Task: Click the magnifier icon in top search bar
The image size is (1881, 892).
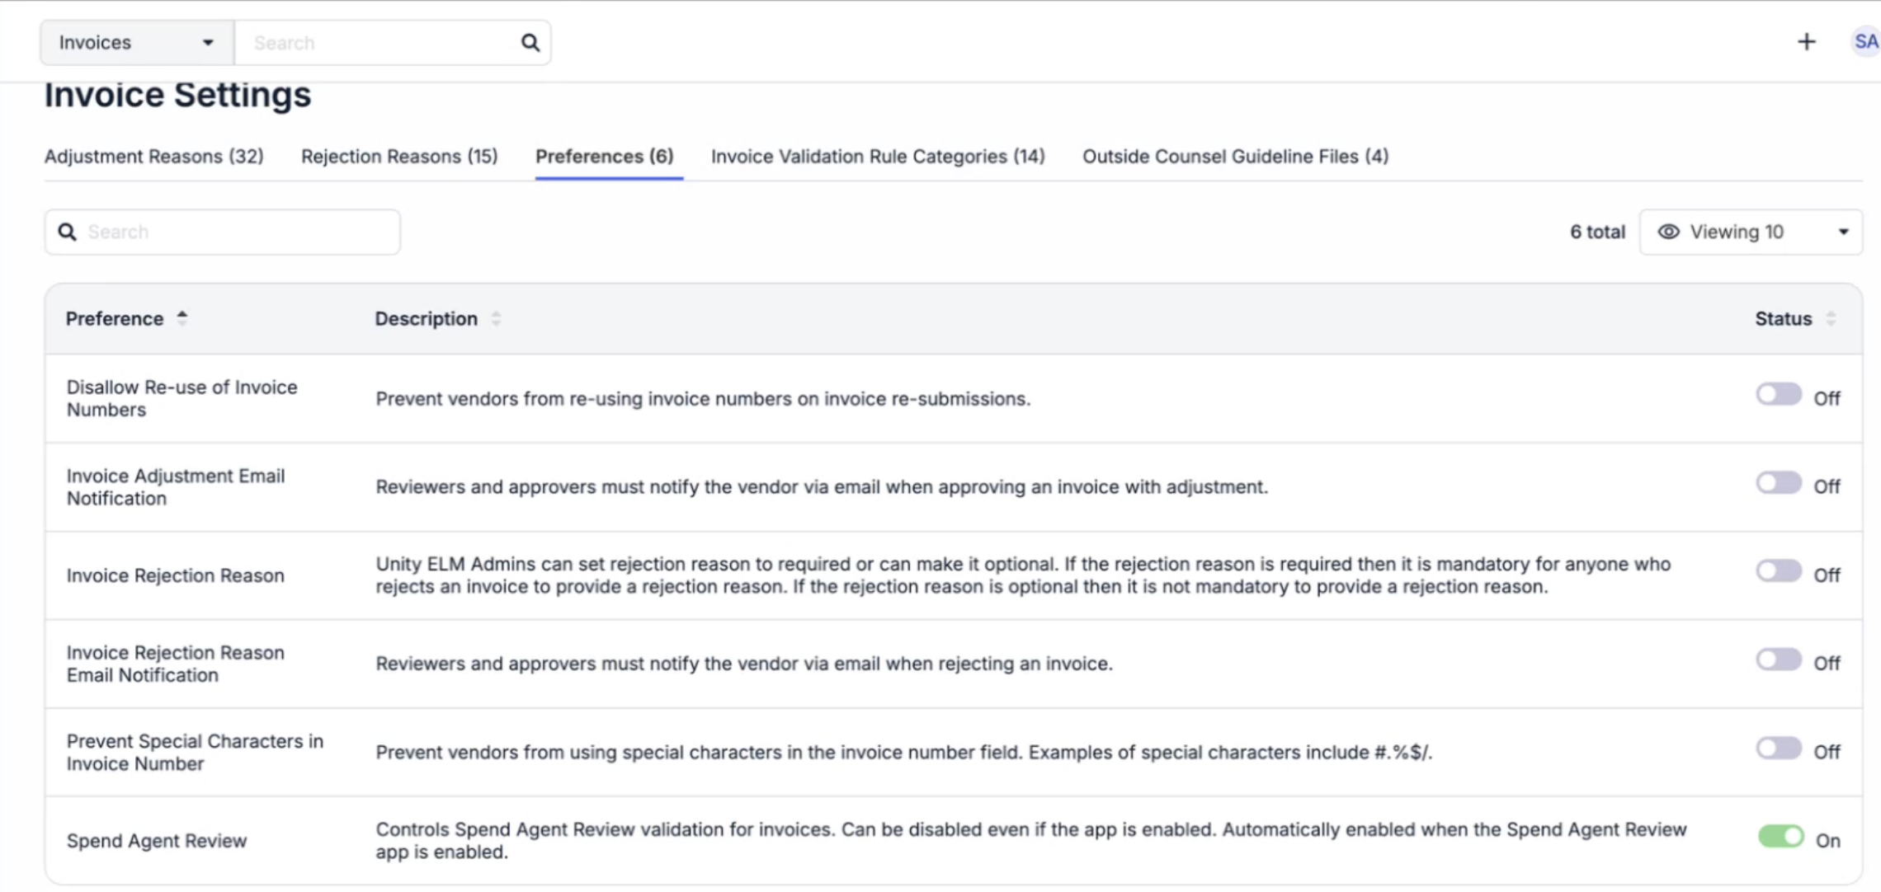Action: (530, 43)
